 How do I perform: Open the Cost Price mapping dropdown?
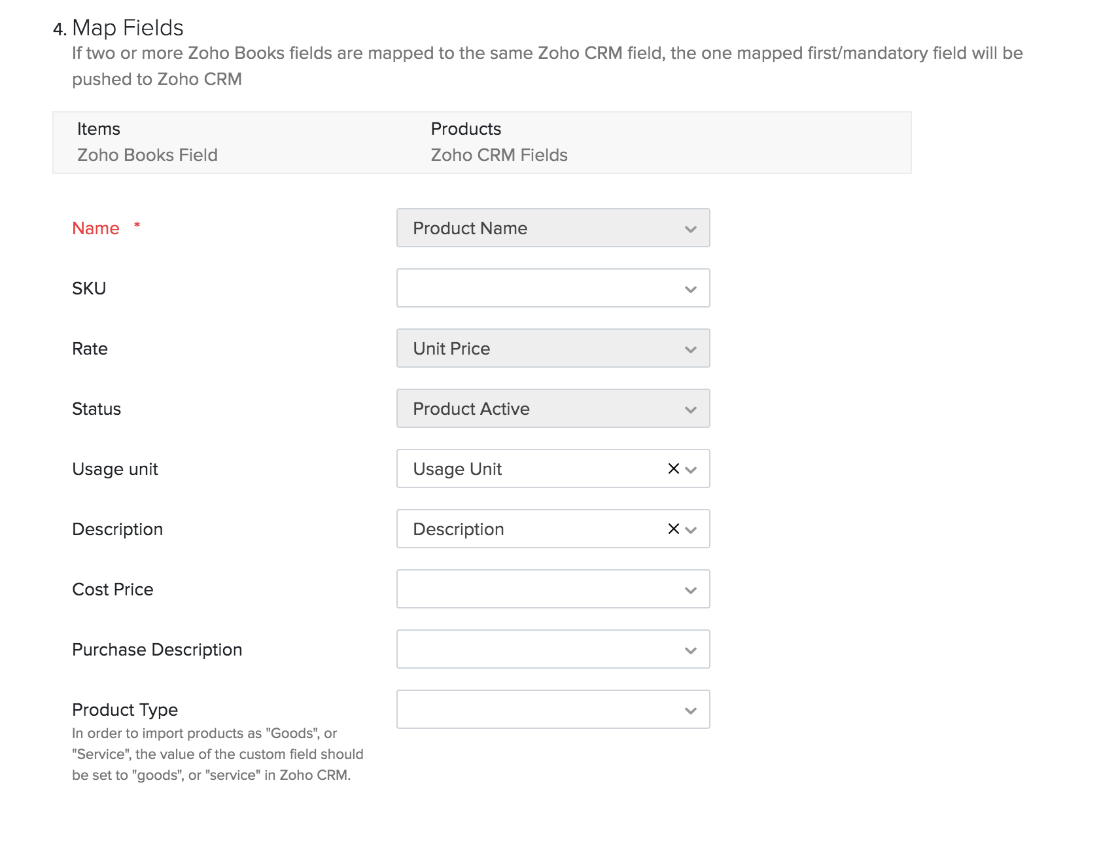coord(553,589)
